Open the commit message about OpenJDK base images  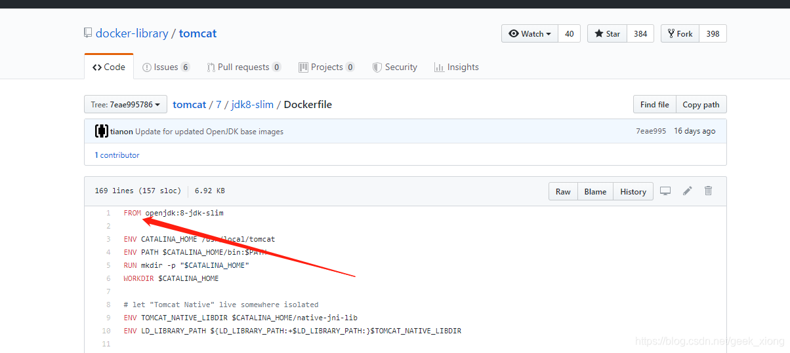pos(209,131)
